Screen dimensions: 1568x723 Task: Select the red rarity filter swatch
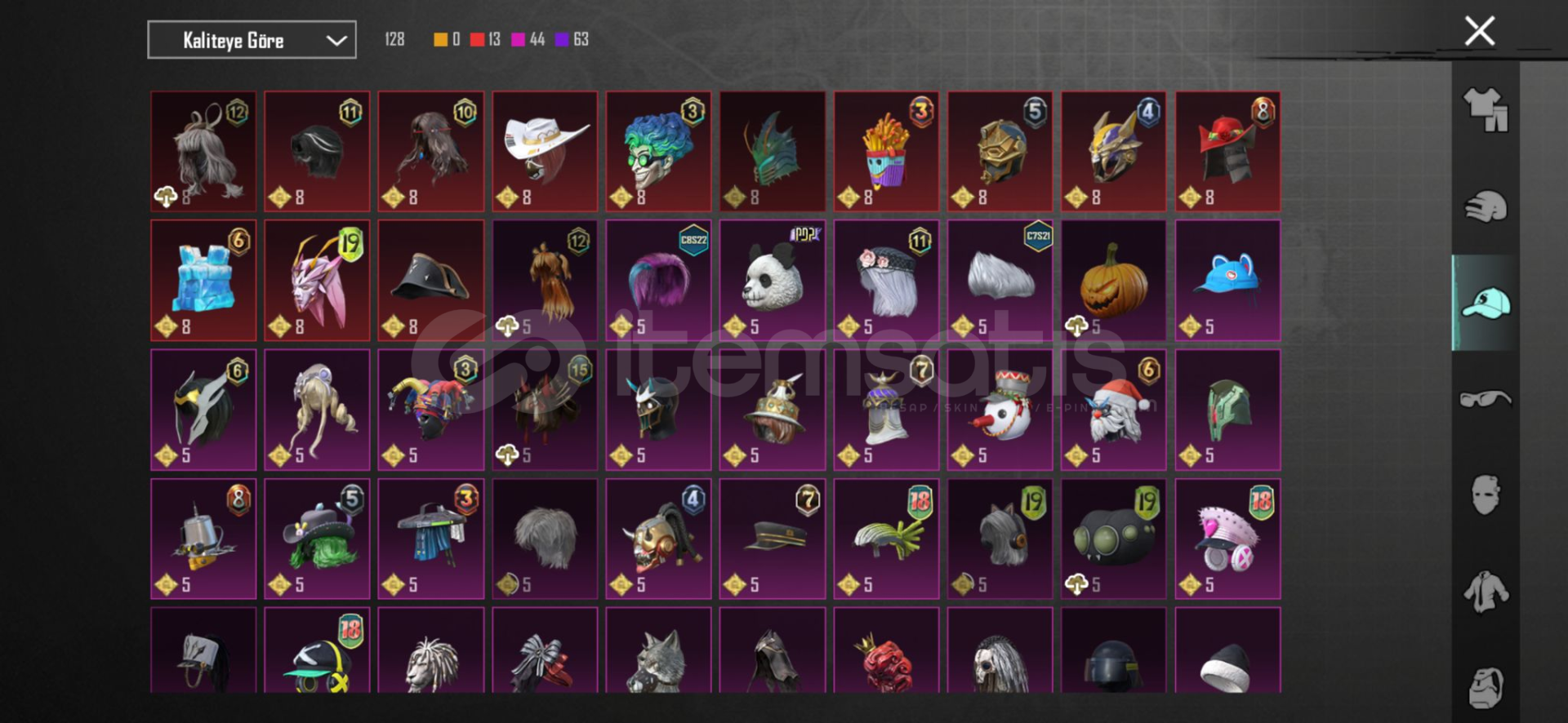[x=477, y=39]
